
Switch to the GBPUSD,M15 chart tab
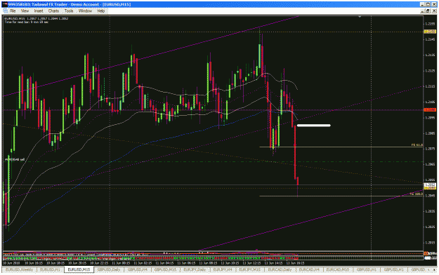pyautogui.click(x=166, y=269)
